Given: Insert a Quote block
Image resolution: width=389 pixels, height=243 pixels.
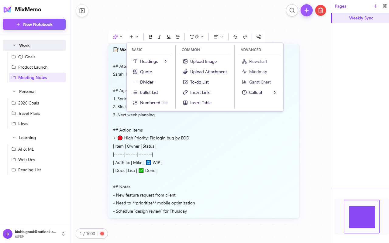Looking at the screenshot, I should point(150,72).
